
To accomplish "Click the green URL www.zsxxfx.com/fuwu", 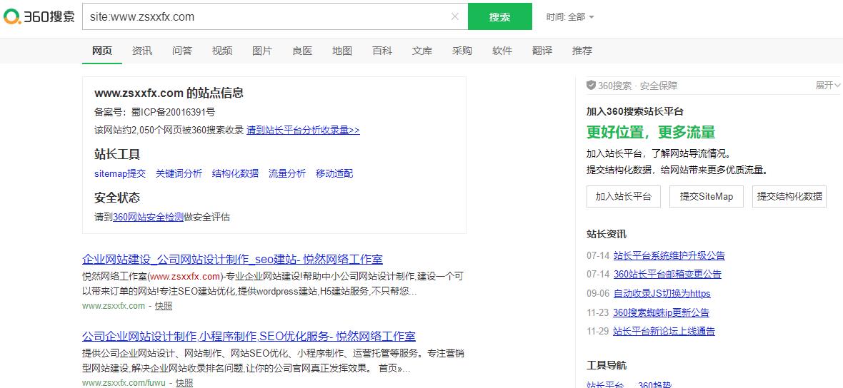I will point(124,382).
